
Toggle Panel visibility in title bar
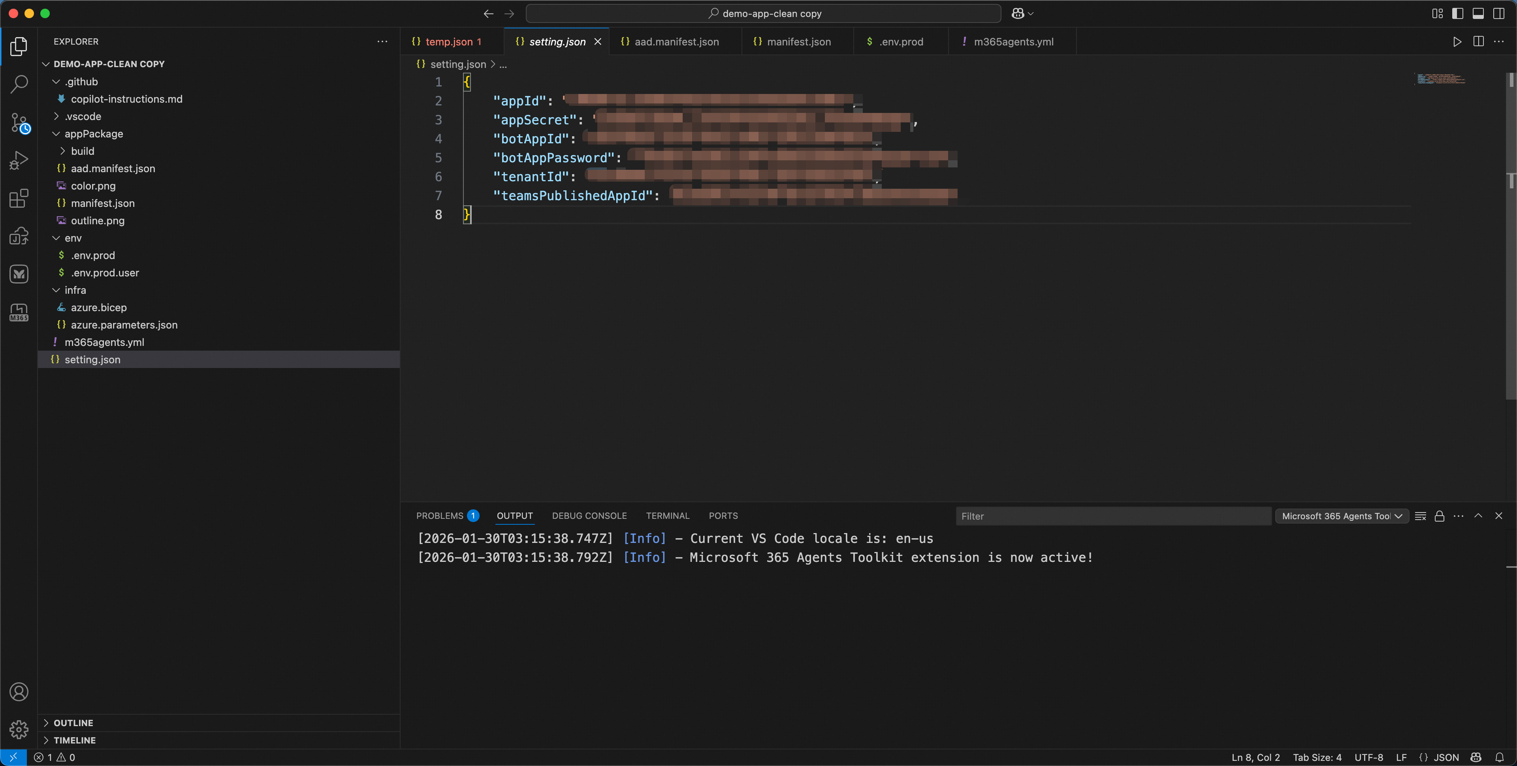[x=1478, y=13]
